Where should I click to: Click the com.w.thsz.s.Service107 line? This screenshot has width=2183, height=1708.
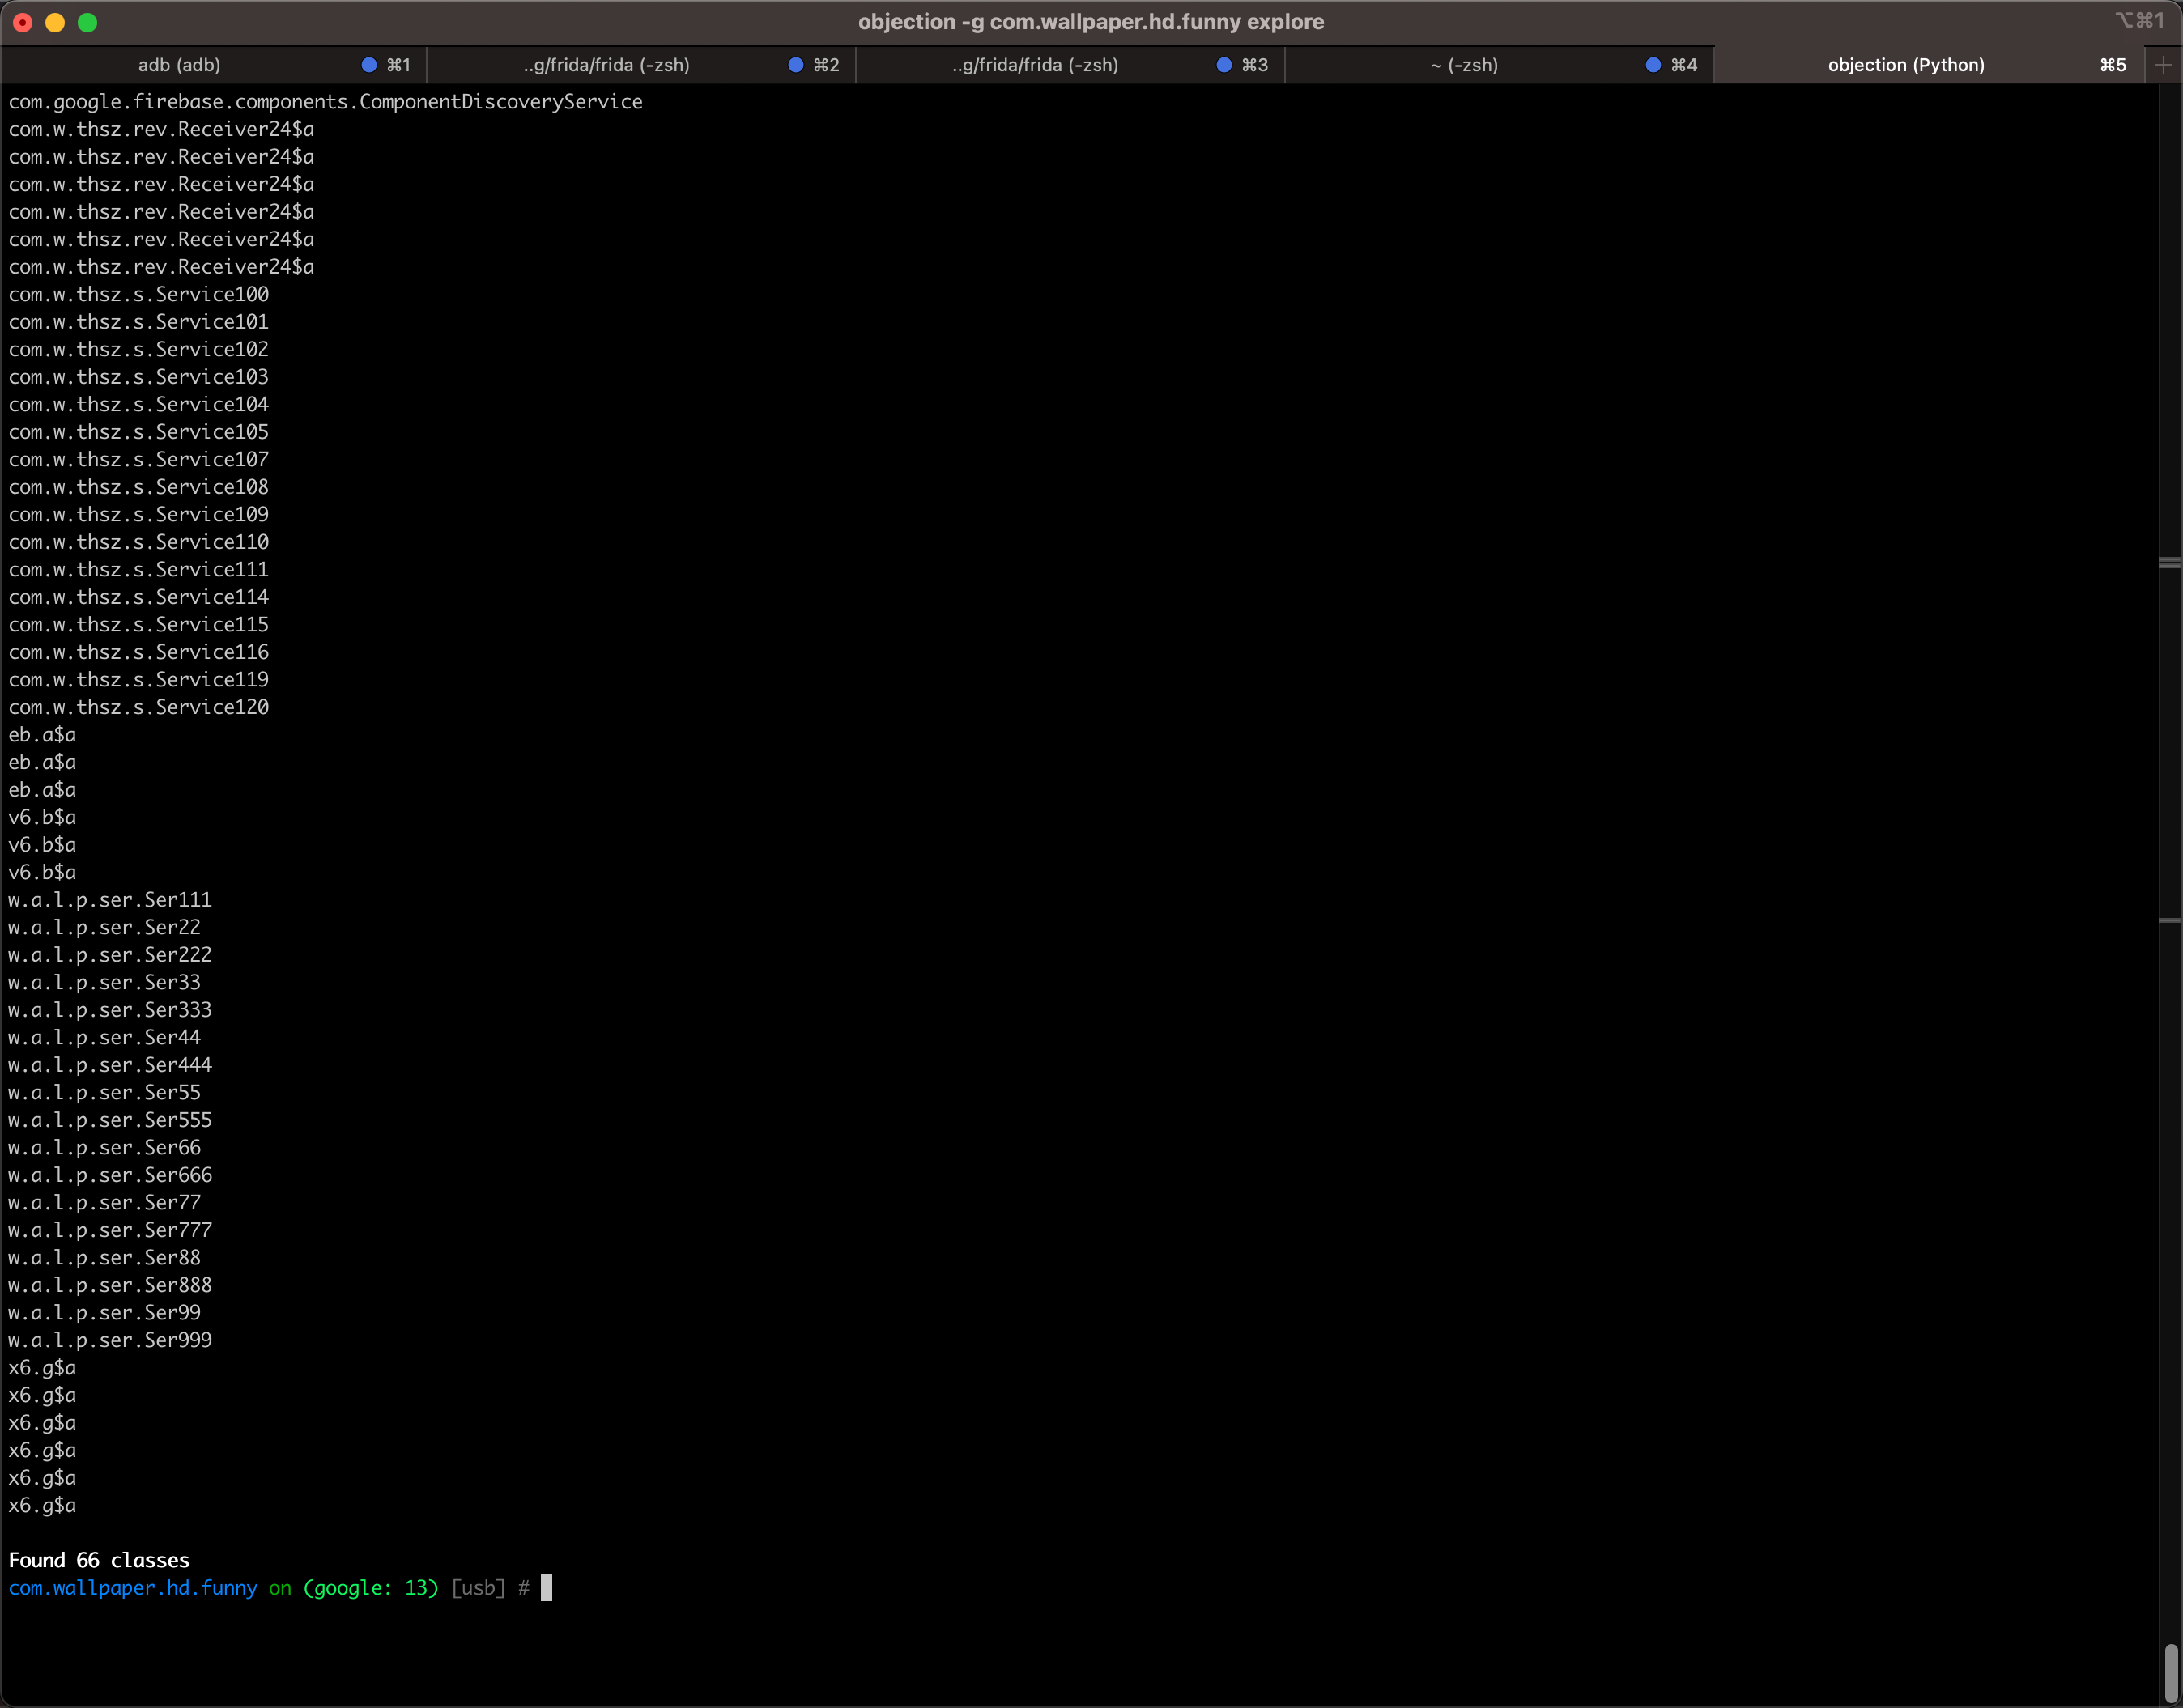[x=139, y=459]
